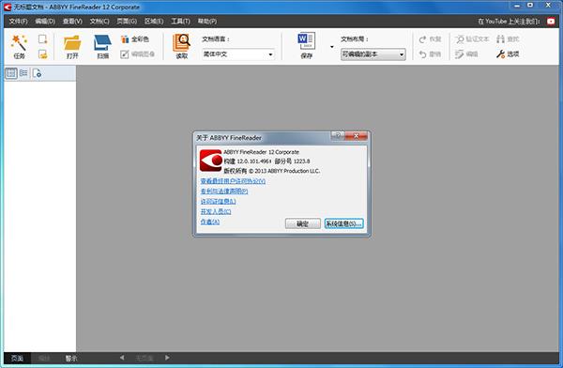Open the third link, license information
The image size is (563, 368).
tap(219, 201)
